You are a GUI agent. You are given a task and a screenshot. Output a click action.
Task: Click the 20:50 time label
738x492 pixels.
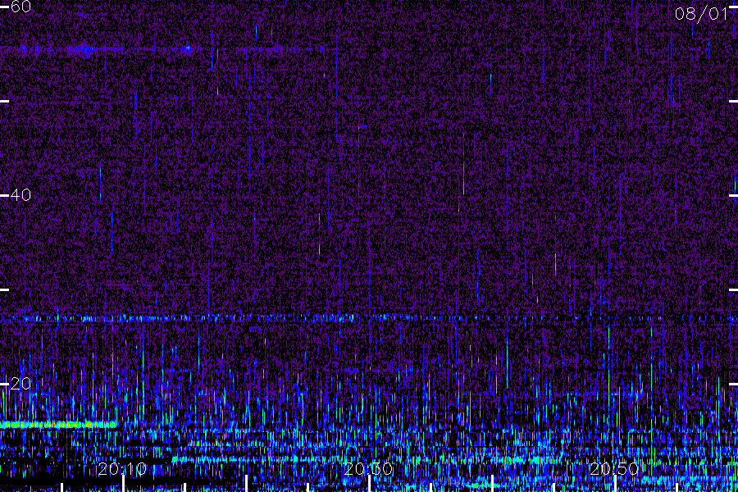coord(614,469)
